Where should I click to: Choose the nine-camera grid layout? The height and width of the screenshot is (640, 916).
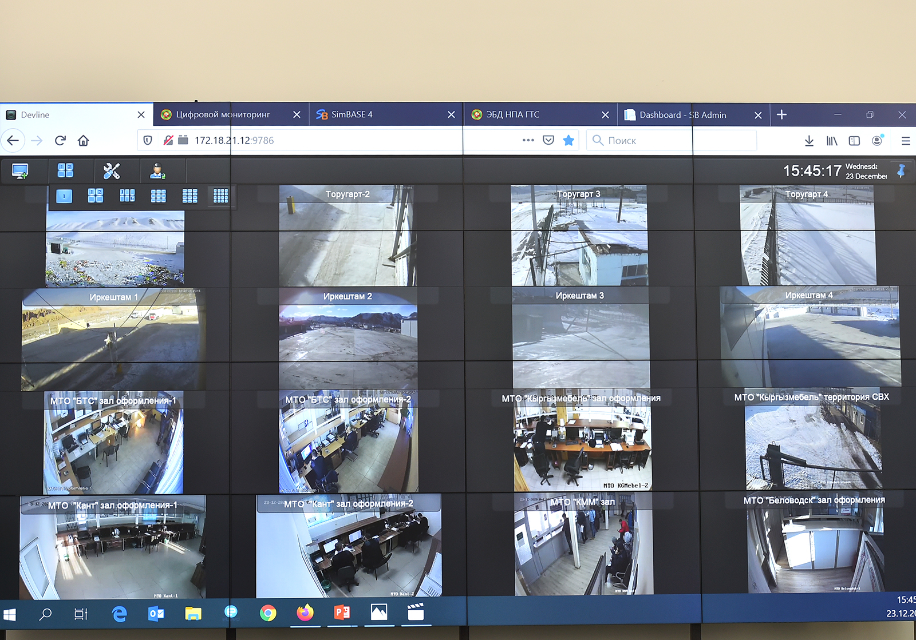(x=159, y=196)
